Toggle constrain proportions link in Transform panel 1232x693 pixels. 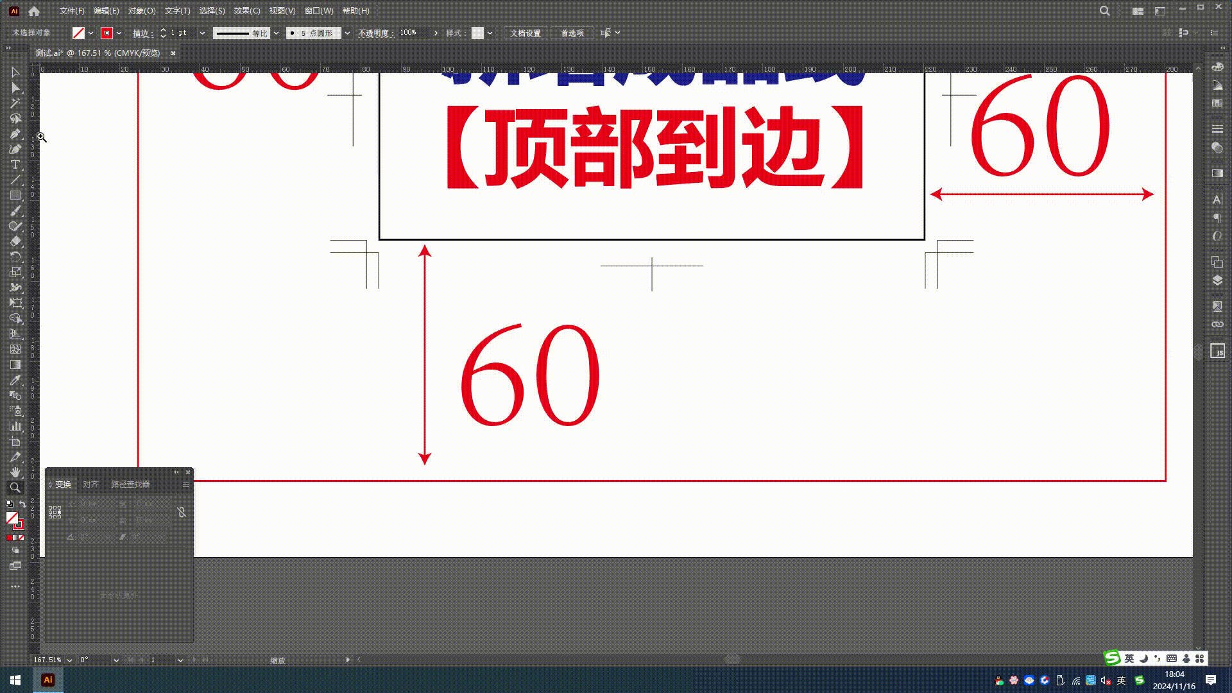pyautogui.click(x=182, y=513)
